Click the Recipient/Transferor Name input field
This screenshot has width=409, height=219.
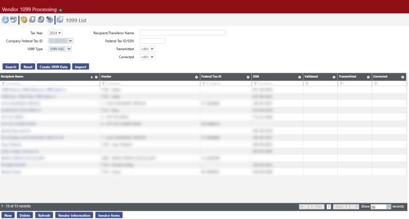coord(182,33)
